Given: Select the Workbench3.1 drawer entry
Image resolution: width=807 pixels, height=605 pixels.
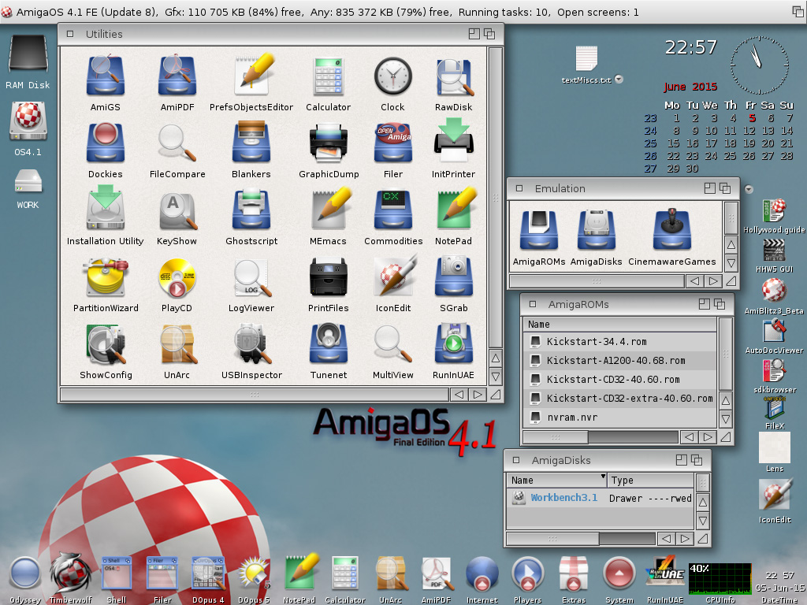Looking at the screenshot, I should (563, 498).
